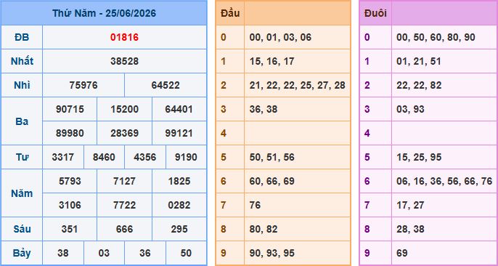
Task: Click the 'Nhì' row label
Action: click(x=22, y=86)
